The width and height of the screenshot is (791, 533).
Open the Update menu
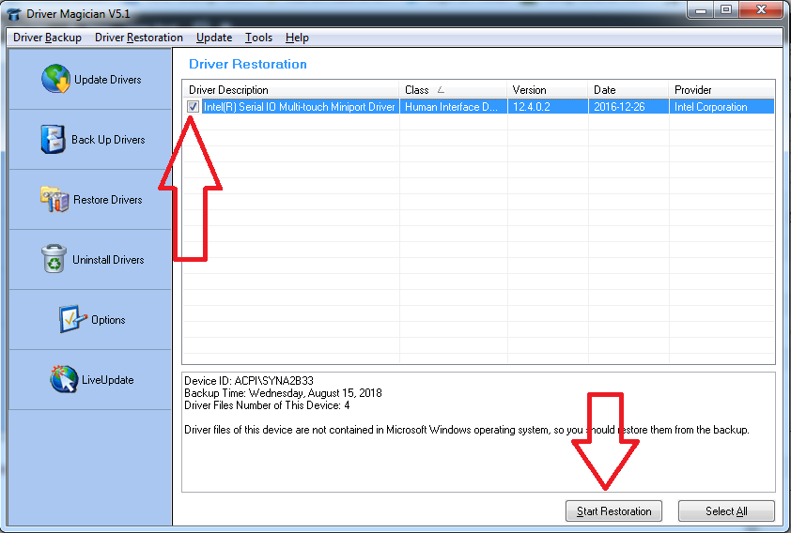pyautogui.click(x=214, y=38)
